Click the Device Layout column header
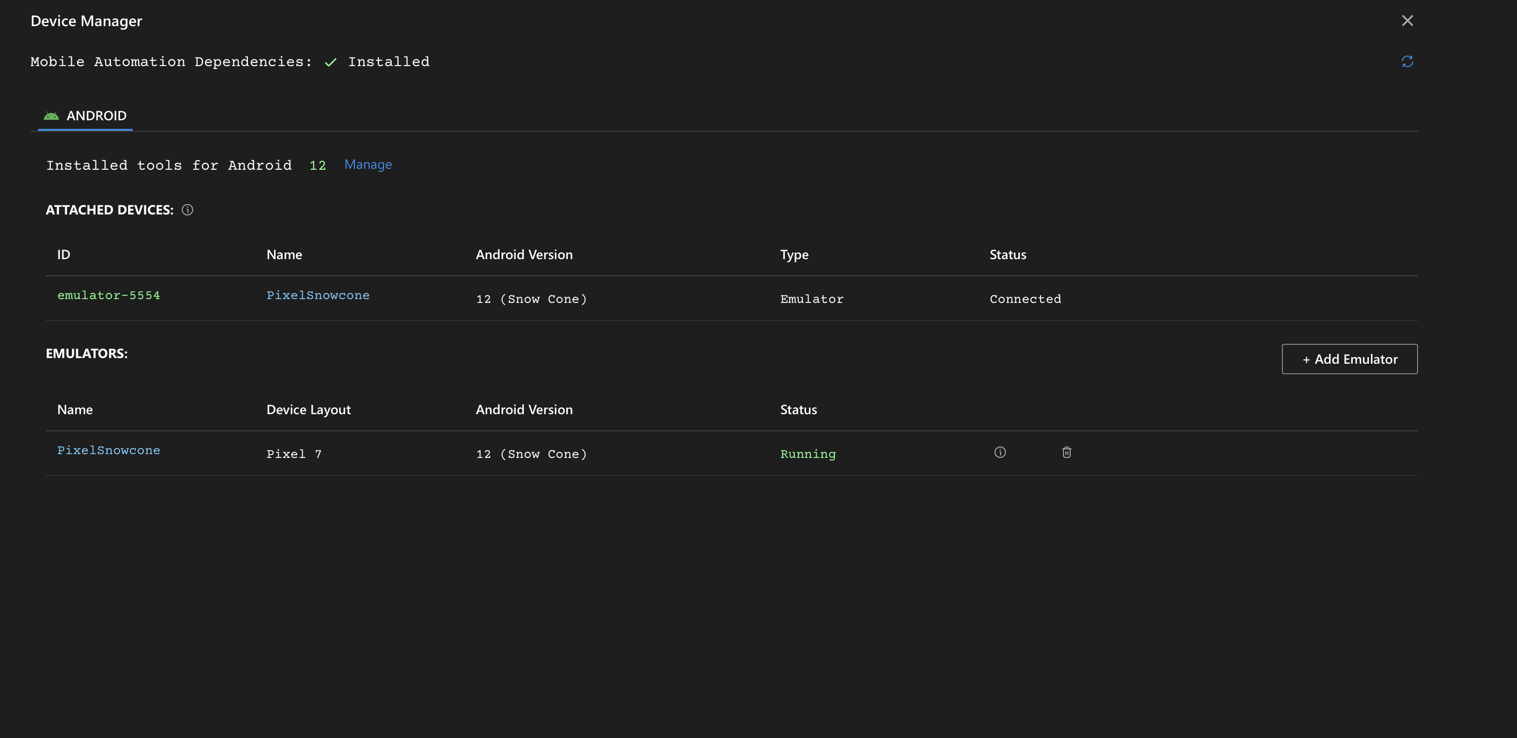This screenshot has height=738, width=1517. point(308,409)
